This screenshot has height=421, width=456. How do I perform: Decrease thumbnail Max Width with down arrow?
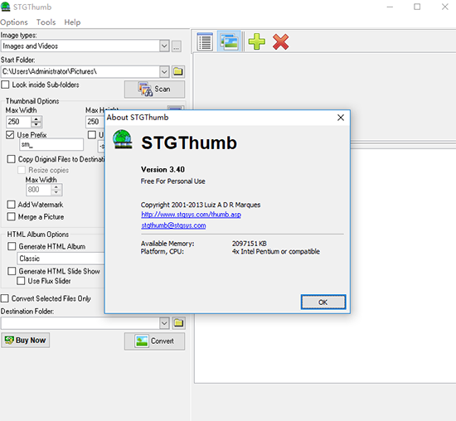36,125
